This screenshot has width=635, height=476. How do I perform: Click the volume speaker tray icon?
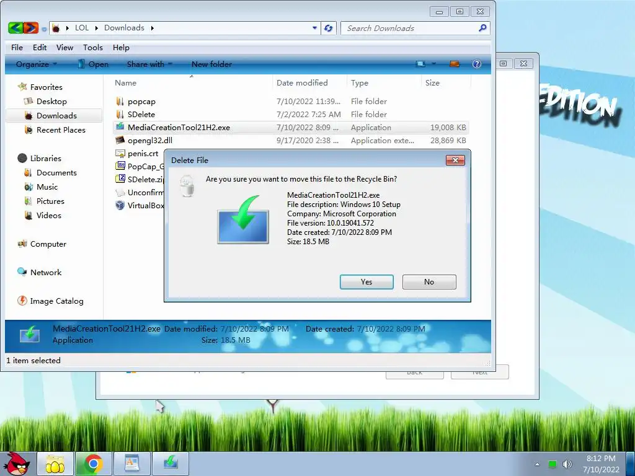(567, 464)
